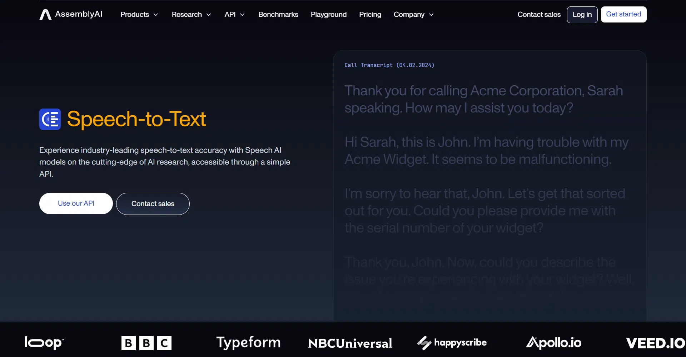Click the Apollo.io logo
Screen dimensions: 686x357
[x=553, y=343]
